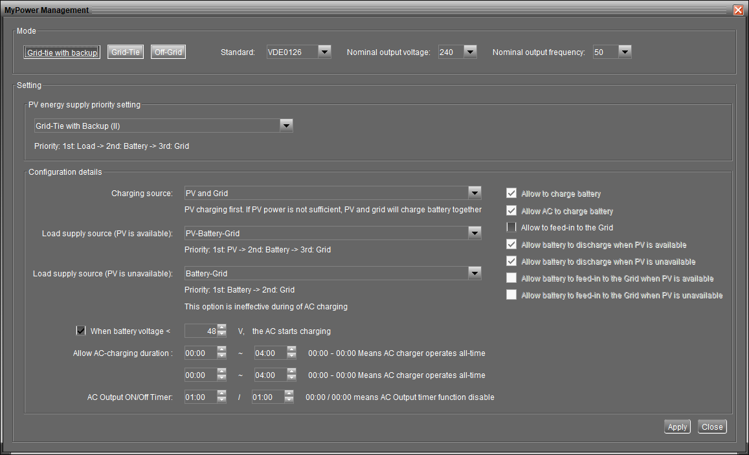Enable Allow to feed-in to the Grid

(511, 227)
